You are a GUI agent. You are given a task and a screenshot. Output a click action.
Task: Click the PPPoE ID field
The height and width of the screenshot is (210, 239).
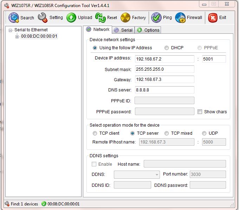tap(164, 101)
